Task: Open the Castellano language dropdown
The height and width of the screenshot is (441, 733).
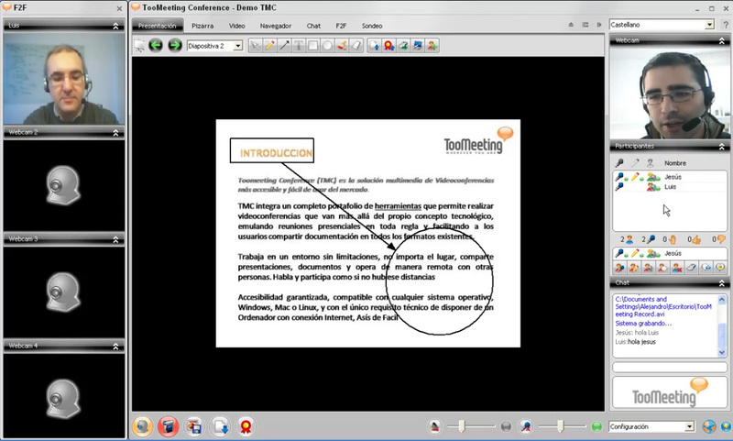Action: 709,25
